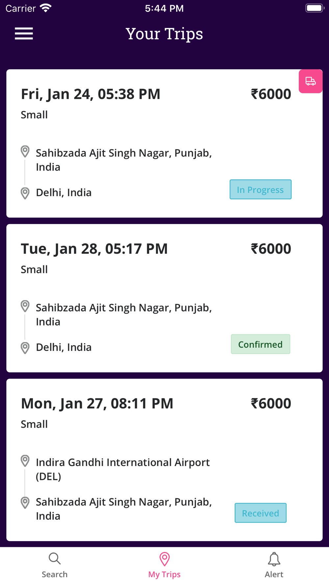Tap pickup pin icon on Jan 28 trip
The image size is (329, 586).
(25, 306)
